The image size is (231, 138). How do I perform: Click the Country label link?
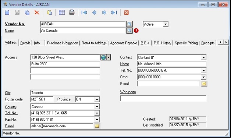tap(11, 107)
